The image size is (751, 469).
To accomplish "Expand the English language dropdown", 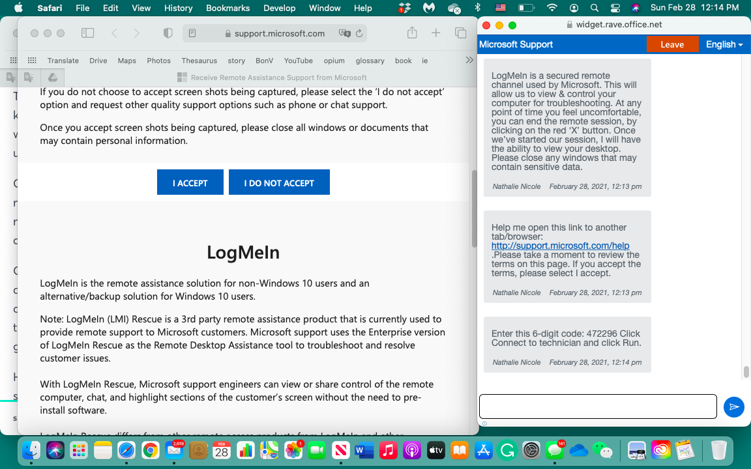I will (724, 44).
